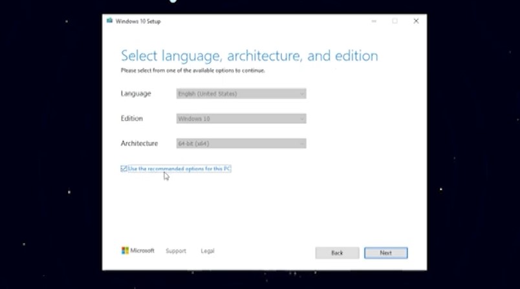
Task: Open the Support link
Action: pos(176,251)
